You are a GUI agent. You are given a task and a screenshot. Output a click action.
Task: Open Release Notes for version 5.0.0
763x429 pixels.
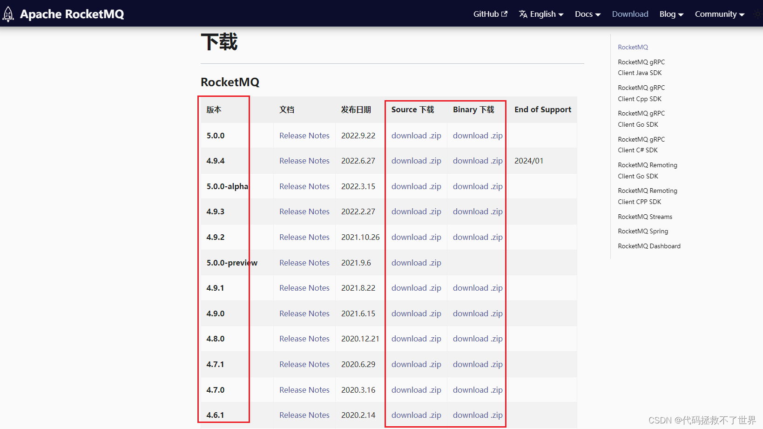point(304,136)
